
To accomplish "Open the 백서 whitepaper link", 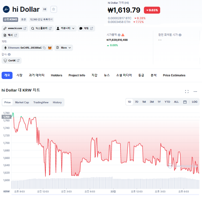I will pos(10,35).
